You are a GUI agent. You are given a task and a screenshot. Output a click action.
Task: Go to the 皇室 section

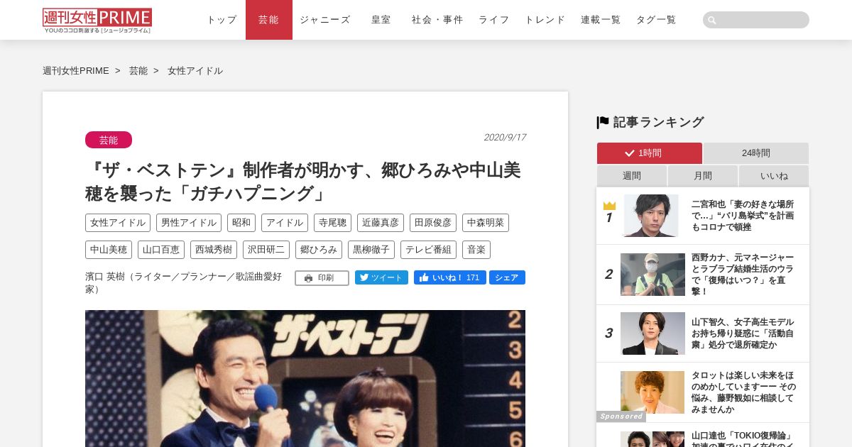[381, 20]
